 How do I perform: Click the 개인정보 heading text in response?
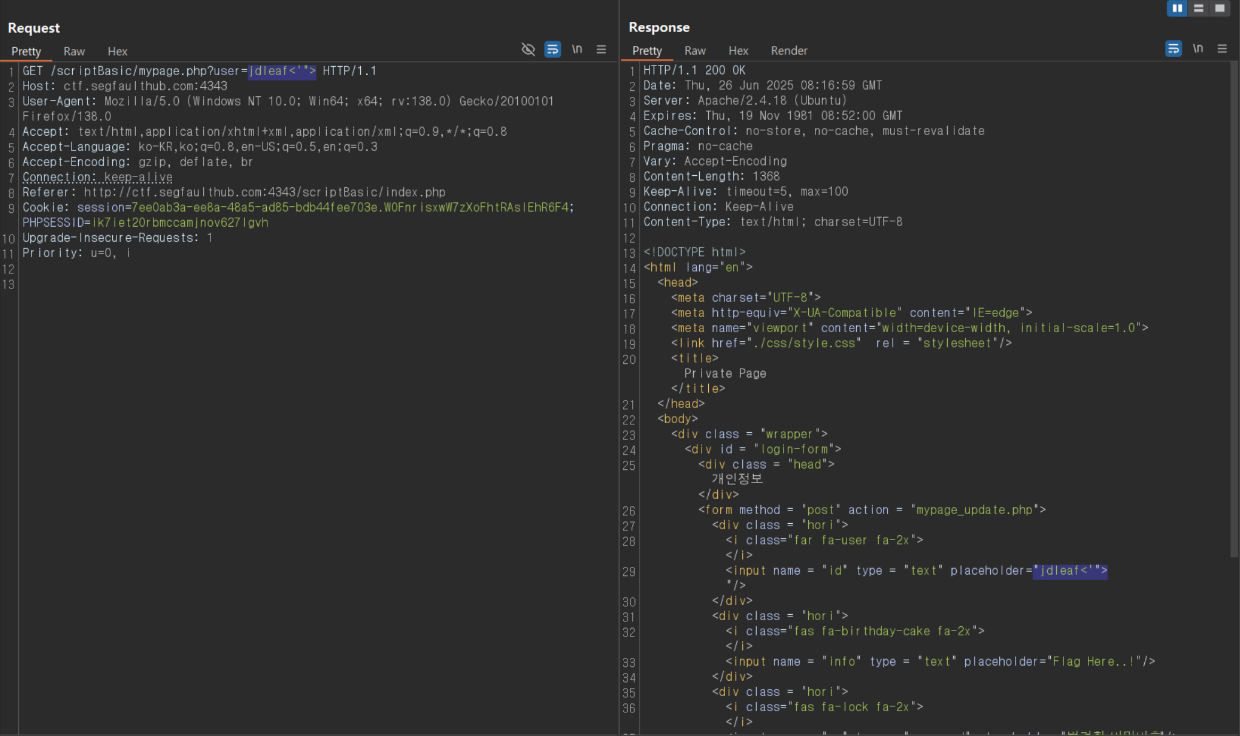tap(737, 479)
